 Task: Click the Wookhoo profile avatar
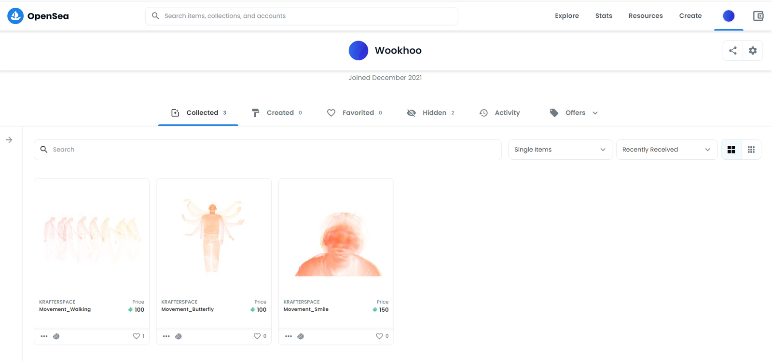tap(358, 50)
